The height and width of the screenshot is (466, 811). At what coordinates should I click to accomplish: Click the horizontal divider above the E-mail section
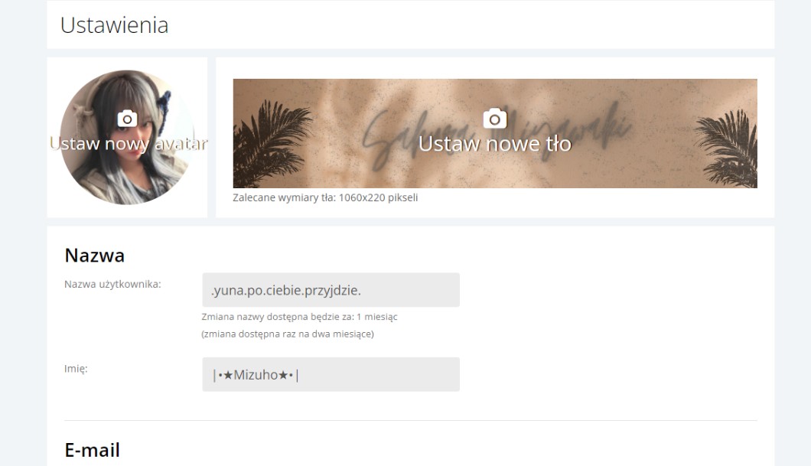pos(411,421)
